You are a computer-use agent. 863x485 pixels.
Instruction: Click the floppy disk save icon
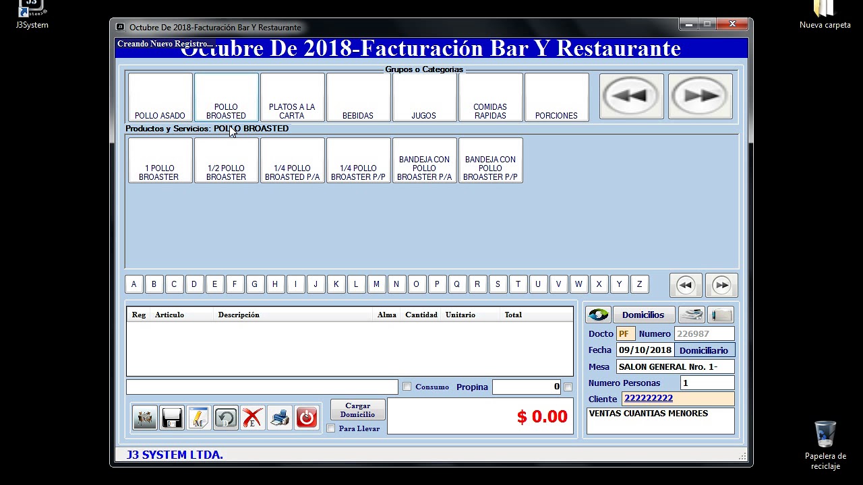point(172,418)
